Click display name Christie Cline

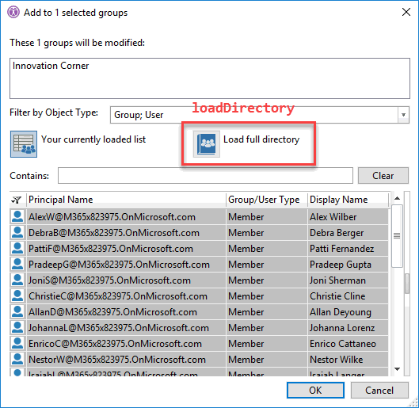pyautogui.click(x=337, y=296)
